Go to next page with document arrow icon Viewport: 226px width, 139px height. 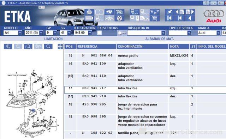coord(190,12)
